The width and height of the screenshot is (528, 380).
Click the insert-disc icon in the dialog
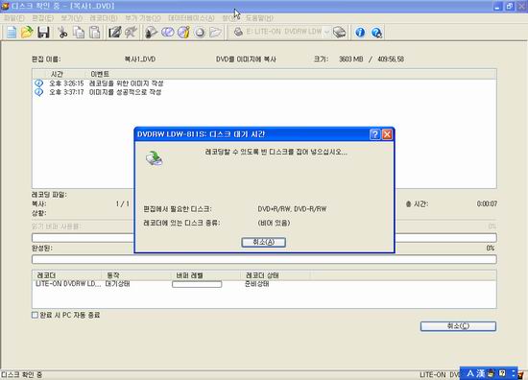[x=155, y=158]
